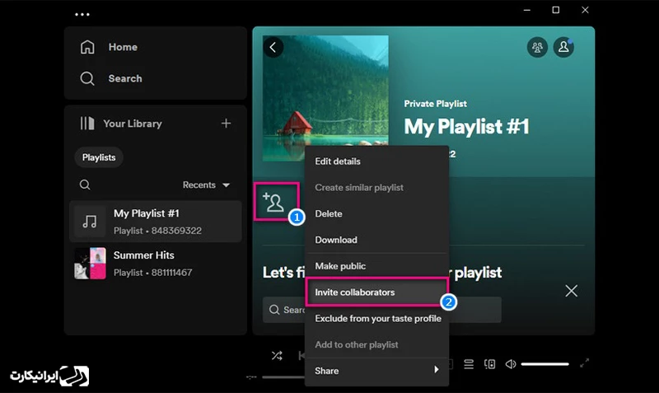Open My Playlist #1 in library

156,222
